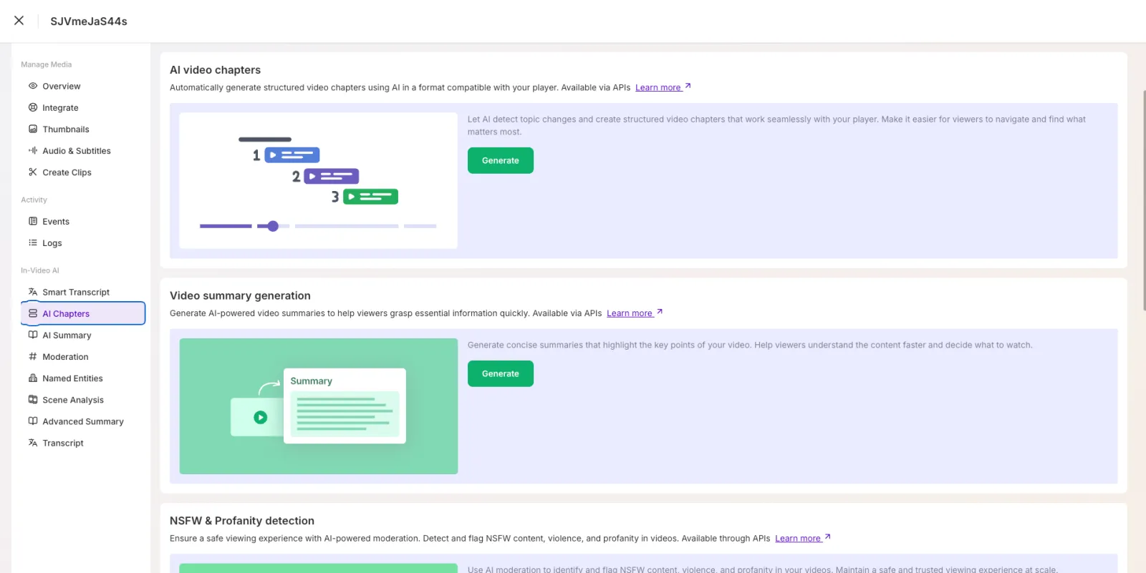Image resolution: width=1146 pixels, height=573 pixels.
Task: Close the media details panel with X
Action: tap(19, 21)
